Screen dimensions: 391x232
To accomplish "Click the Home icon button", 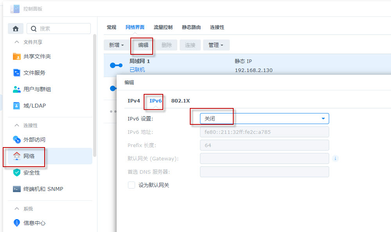I will 16,29.
